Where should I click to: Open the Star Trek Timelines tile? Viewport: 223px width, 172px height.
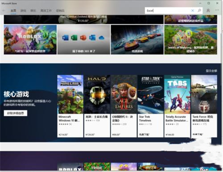coord(150,106)
